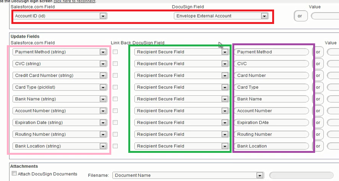
Task: Check Link Back box for Payment Method row
Action: click(115, 52)
